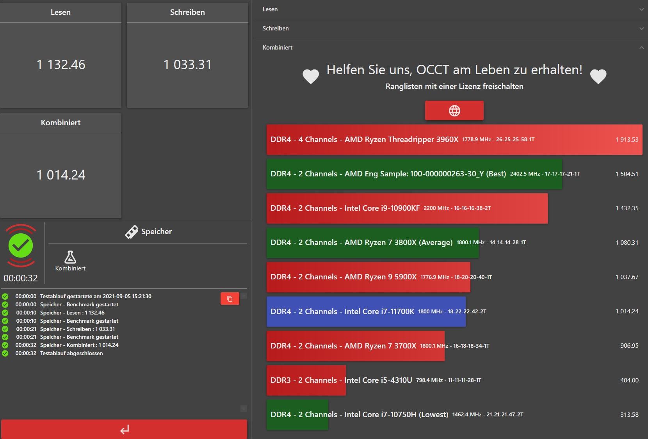Viewport: 648px width, 439px height.
Task: Click the big combined score 1 014.24
Action: click(61, 175)
